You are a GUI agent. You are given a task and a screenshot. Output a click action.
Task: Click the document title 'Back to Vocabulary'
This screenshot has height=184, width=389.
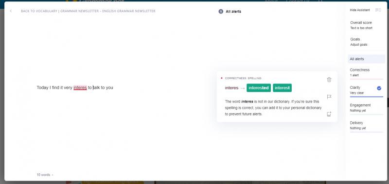(x=88, y=11)
